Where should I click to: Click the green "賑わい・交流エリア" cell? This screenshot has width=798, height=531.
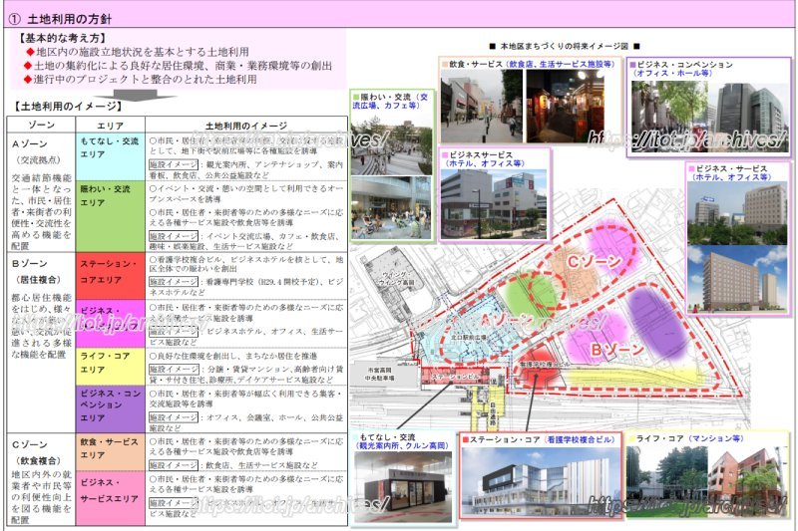click(111, 216)
